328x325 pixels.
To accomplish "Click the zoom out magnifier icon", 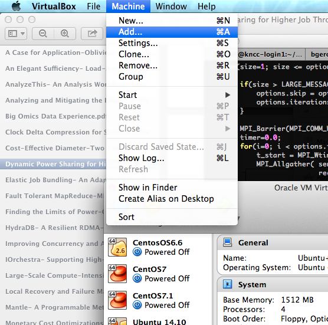I will [43, 34].
